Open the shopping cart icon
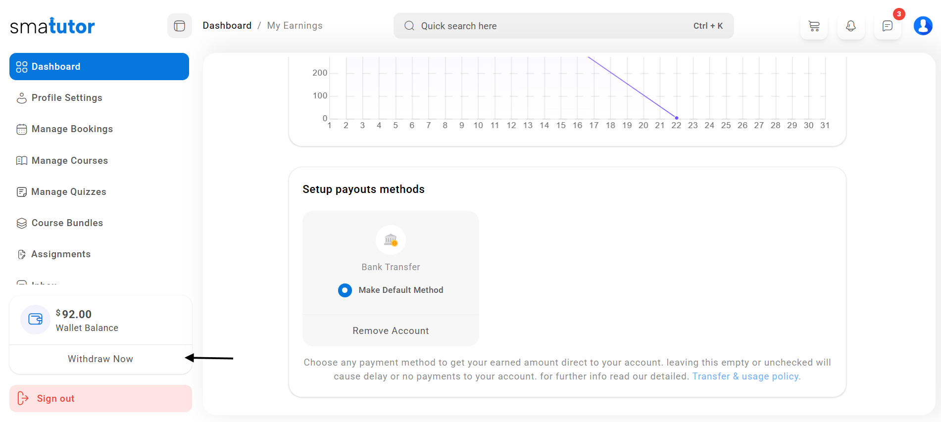Image resolution: width=941 pixels, height=422 pixels. (814, 26)
